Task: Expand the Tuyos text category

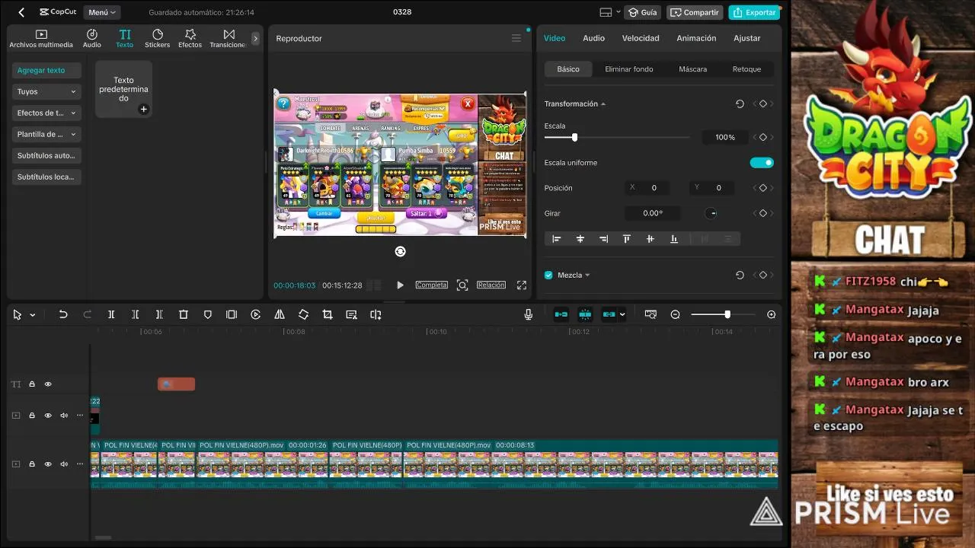Action: coord(46,91)
